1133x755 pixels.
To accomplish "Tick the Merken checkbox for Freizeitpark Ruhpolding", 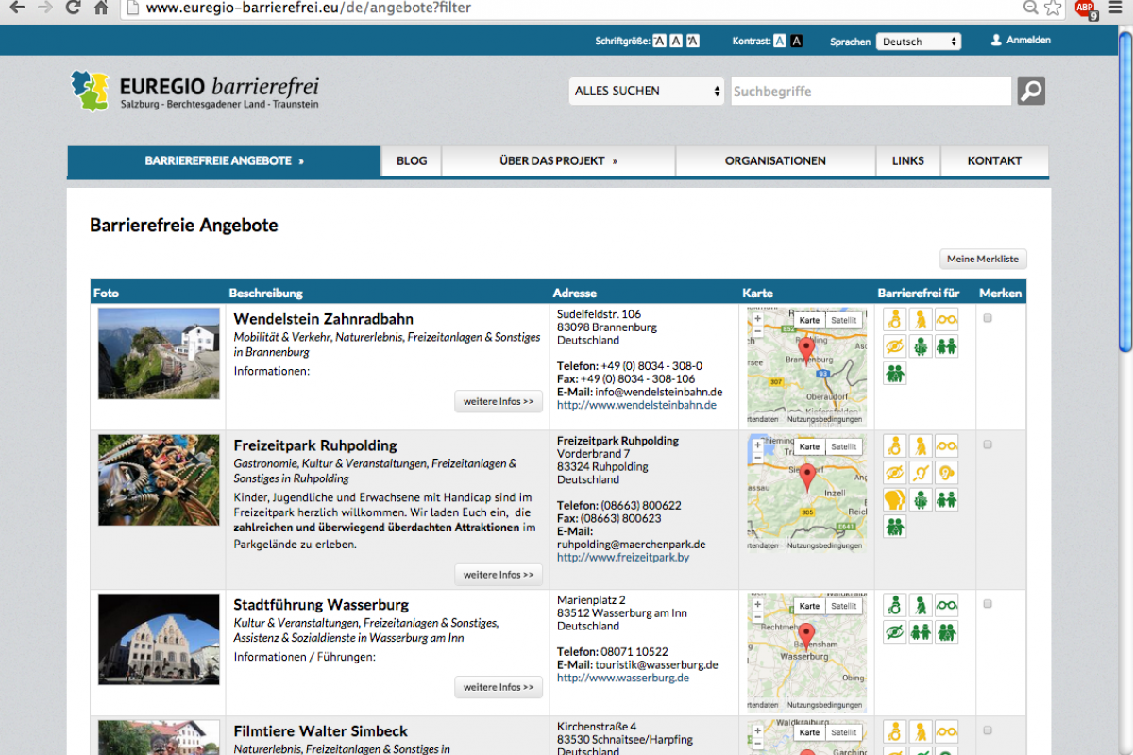I will [988, 445].
